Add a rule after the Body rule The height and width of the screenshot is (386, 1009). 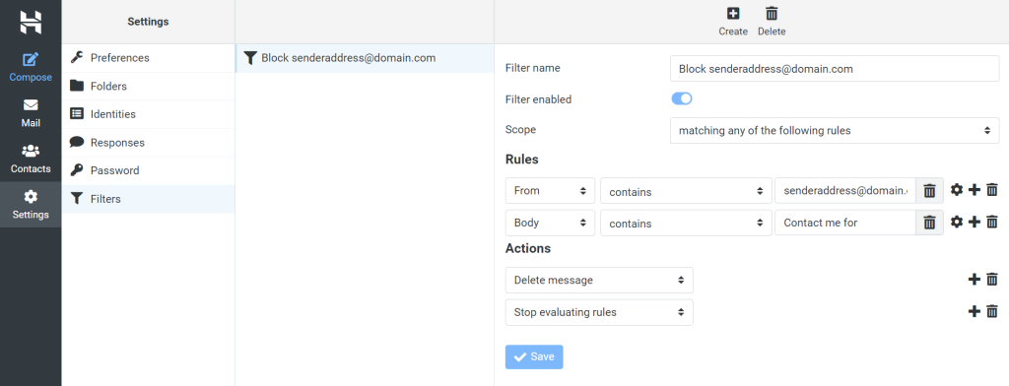click(x=975, y=222)
